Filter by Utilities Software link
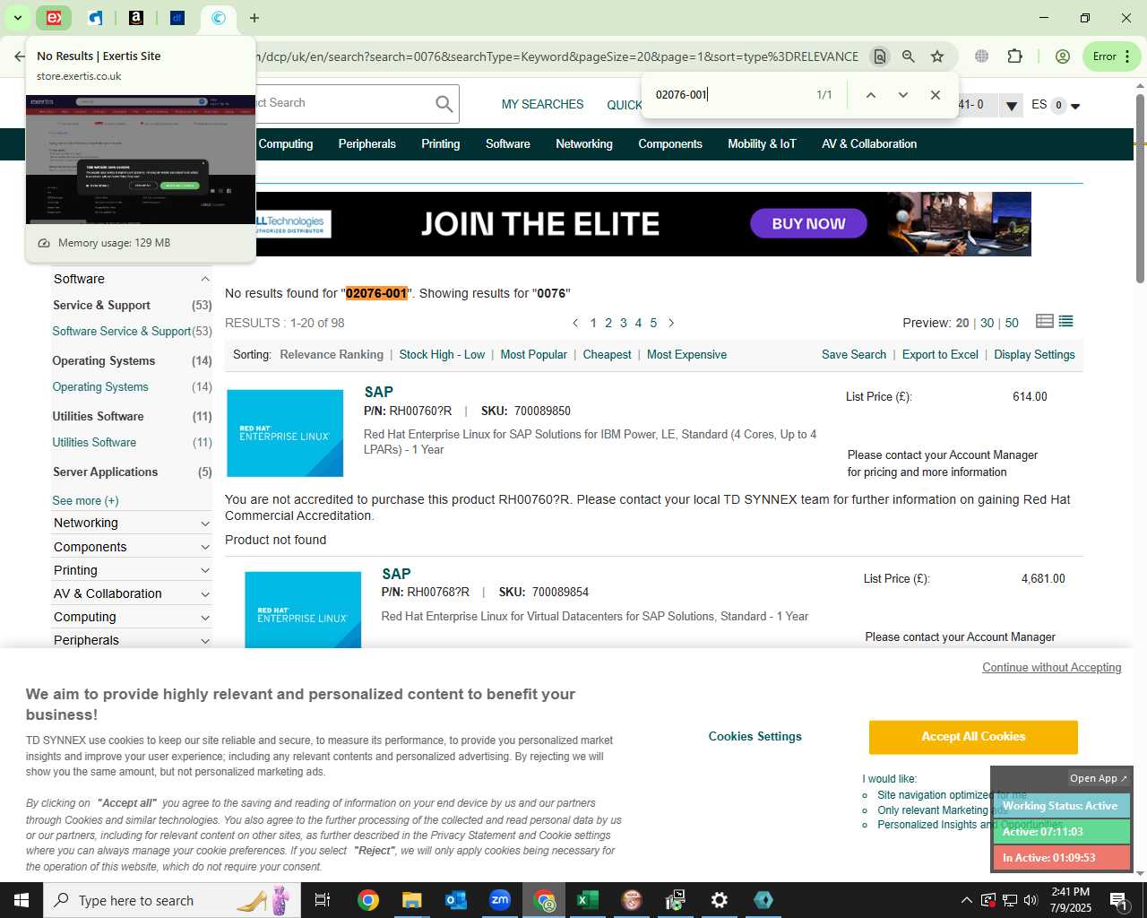 (94, 442)
